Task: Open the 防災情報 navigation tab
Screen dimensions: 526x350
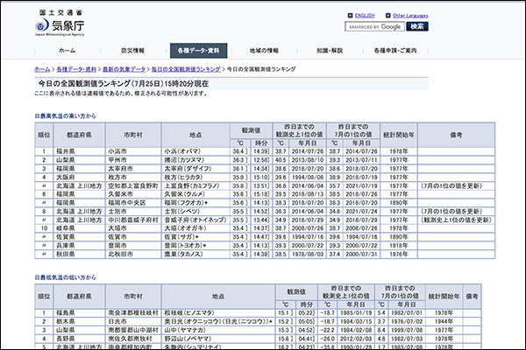Action: [132, 51]
